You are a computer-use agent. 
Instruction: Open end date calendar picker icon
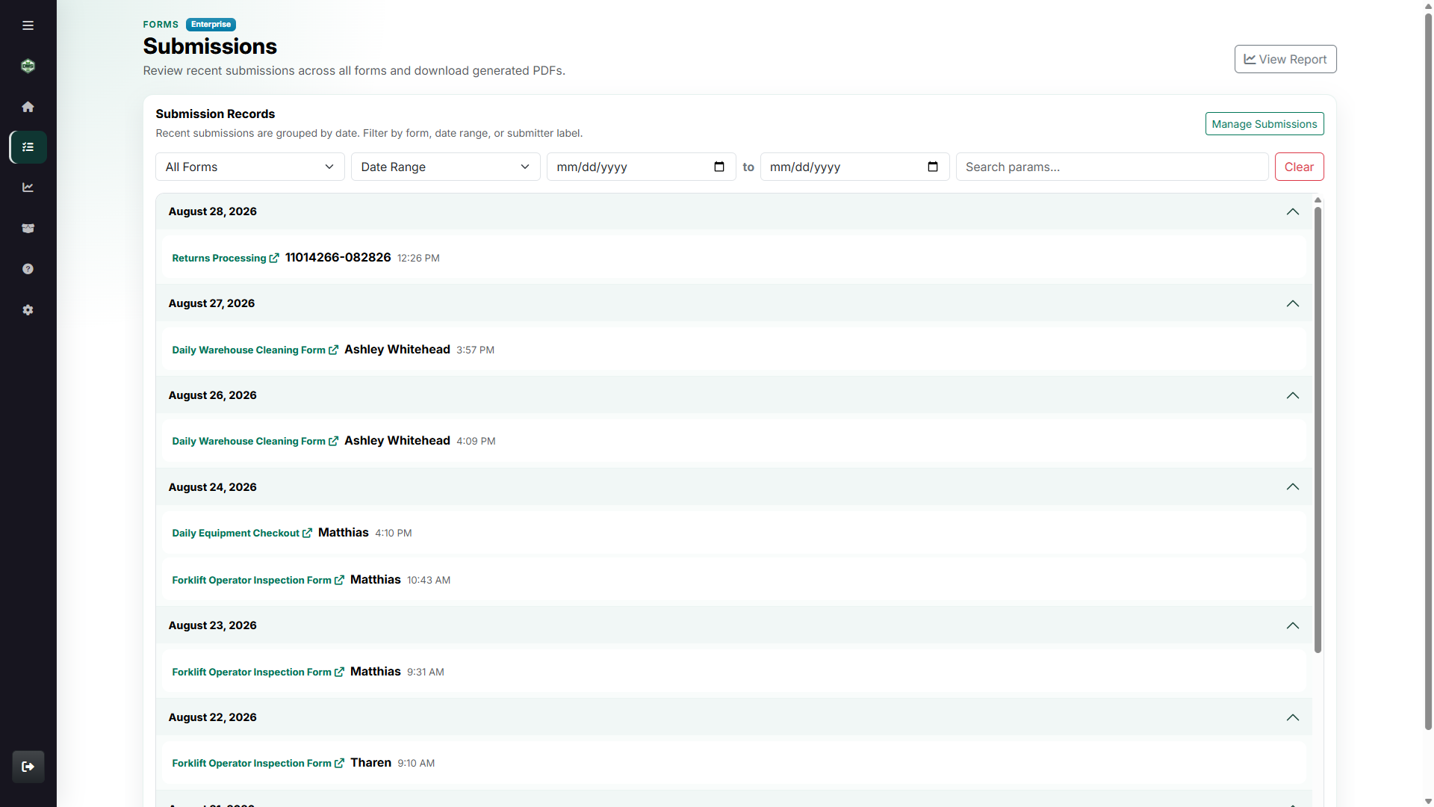pyautogui.click(x=933, y=167)
